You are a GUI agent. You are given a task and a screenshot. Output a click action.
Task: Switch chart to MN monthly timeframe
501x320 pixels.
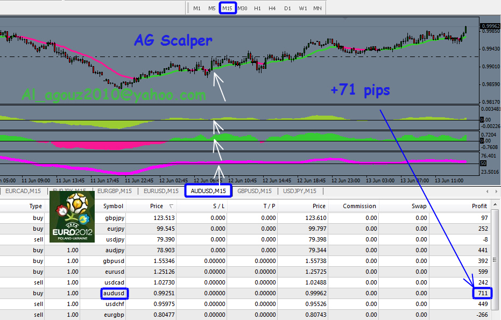coord(317,8)
